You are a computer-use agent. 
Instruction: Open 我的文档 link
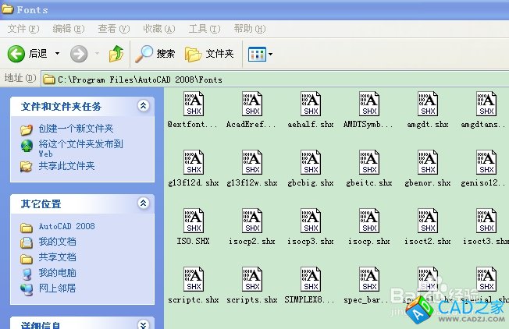tap(58, 242)
